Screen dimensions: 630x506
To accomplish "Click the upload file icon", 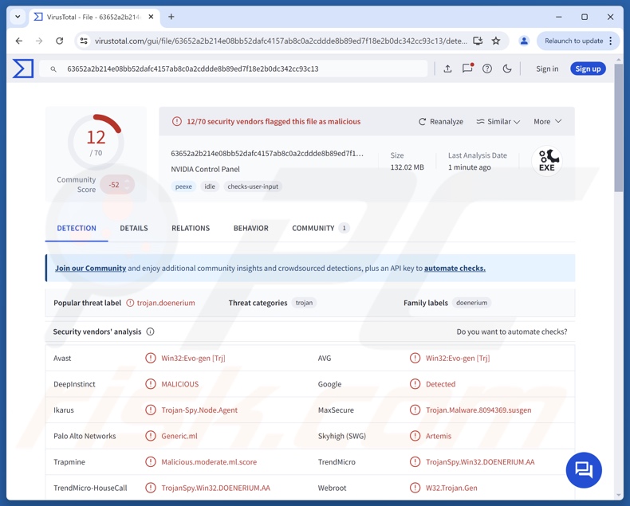I will [447, 69].
